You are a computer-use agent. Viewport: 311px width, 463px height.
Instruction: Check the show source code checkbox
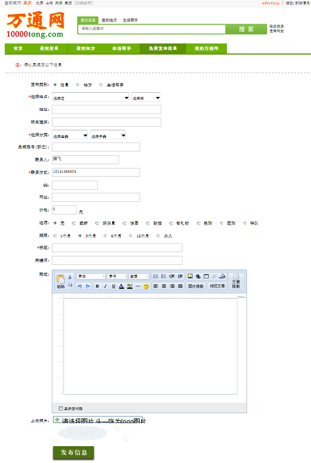point(61,408)
